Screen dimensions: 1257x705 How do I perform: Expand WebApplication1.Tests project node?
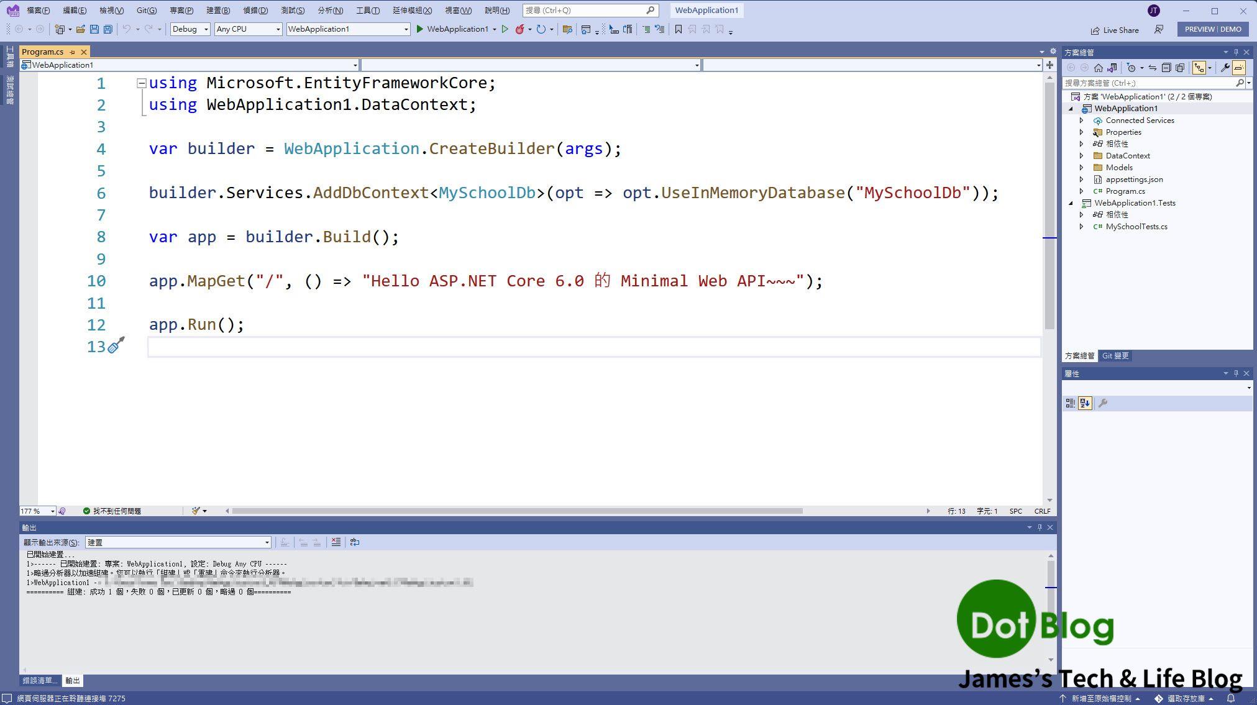(x=1071, y=202)
